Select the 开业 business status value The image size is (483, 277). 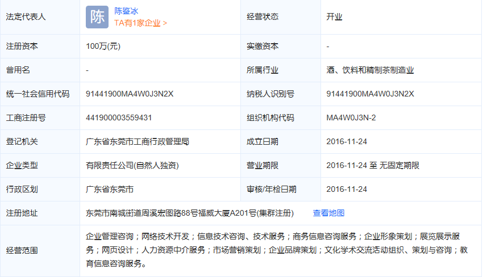pyautogui.click(x=334, y=16)
